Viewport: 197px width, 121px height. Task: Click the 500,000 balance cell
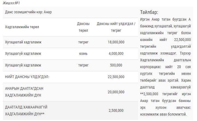pyautogui.click(x=116, y=65)
